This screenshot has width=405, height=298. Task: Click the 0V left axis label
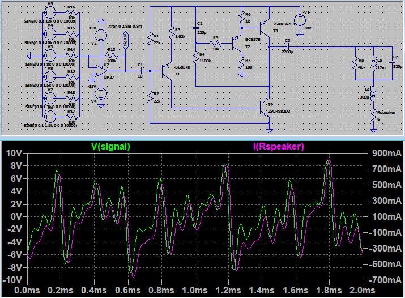pyautogui.click(x=16, y=216)
